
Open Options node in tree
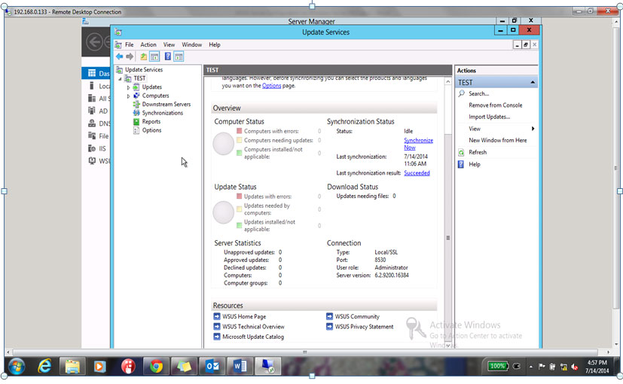coord(151,130)
